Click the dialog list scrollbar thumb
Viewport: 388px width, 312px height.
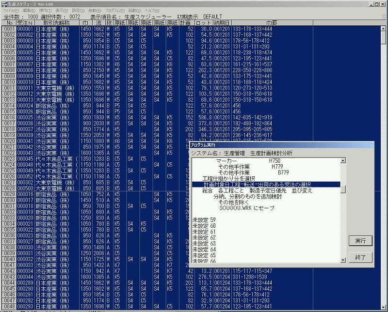coord(342,189)
